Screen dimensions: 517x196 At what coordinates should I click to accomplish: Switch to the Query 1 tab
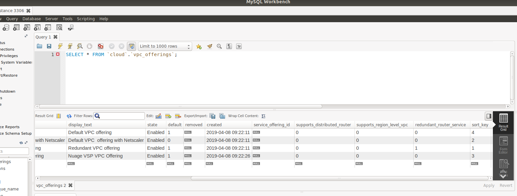pyautogui.click(x=43, y=37)
